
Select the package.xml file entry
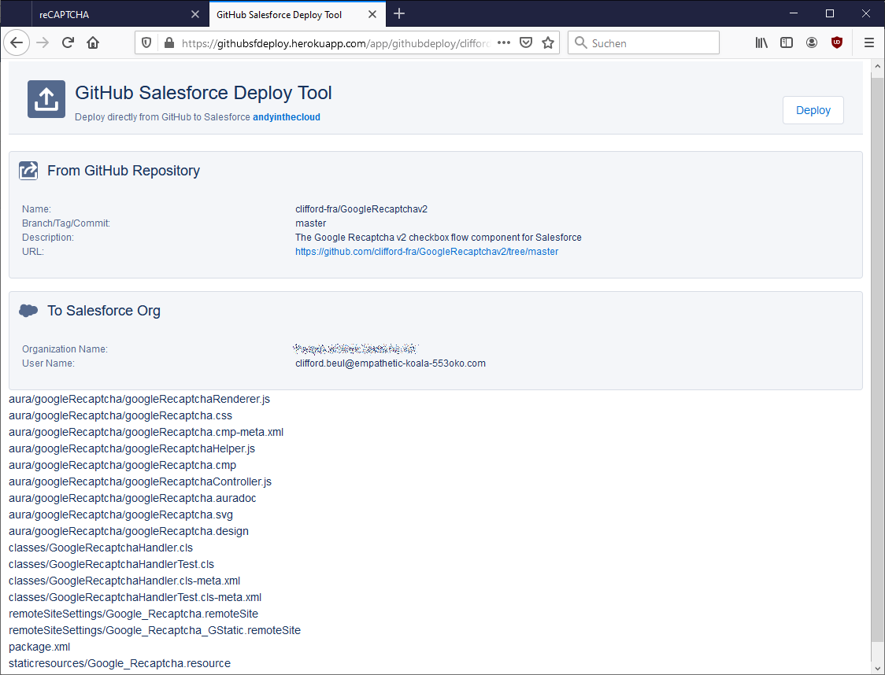point(39,647)
